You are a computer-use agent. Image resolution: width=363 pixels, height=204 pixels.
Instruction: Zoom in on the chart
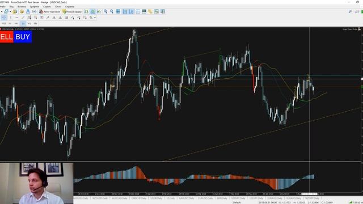tap(105, 11)
